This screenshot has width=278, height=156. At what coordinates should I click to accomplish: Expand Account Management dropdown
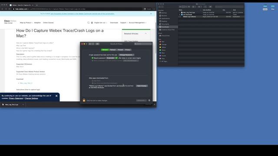pyautogui.click(x=138, y=23)
